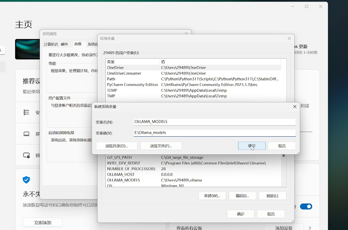
Task: Close the 新建系统变量 dialog with X
Action: [294, 106]
